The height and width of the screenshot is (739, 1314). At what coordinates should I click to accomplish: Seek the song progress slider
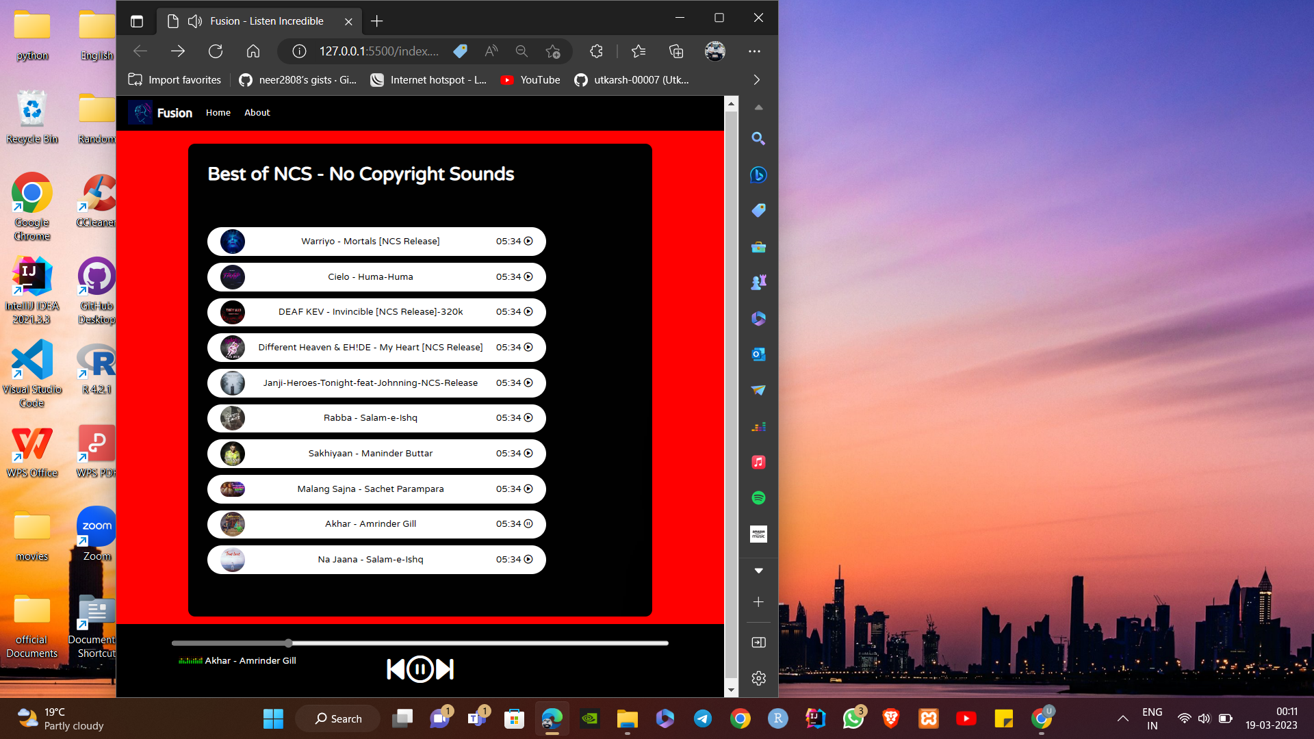click(420, 643)
